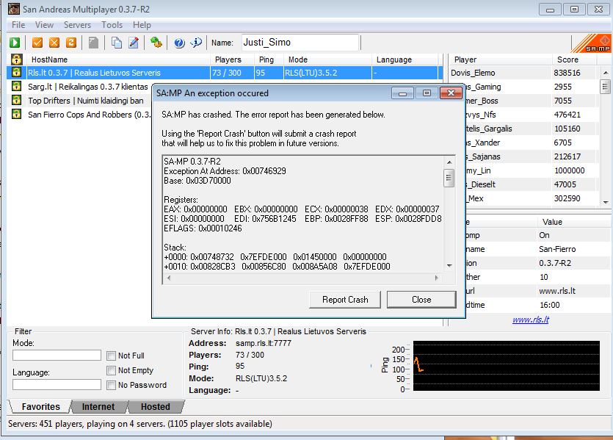Open the Help menu
The width and height of the screenshot is (613, 440).
(142, 25)
